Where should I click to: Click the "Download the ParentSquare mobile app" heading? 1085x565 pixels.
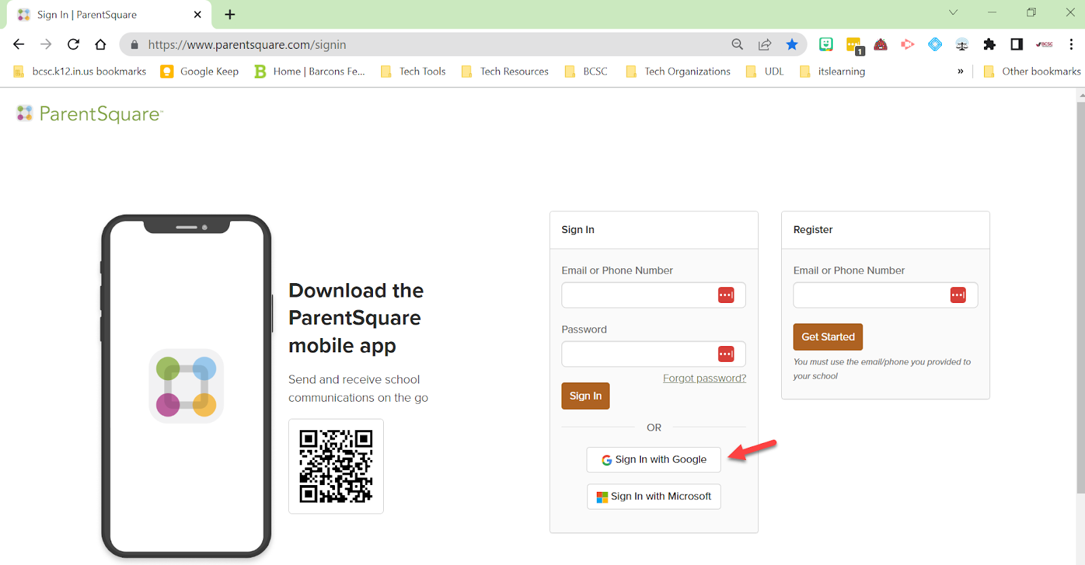tap(356, 318)
